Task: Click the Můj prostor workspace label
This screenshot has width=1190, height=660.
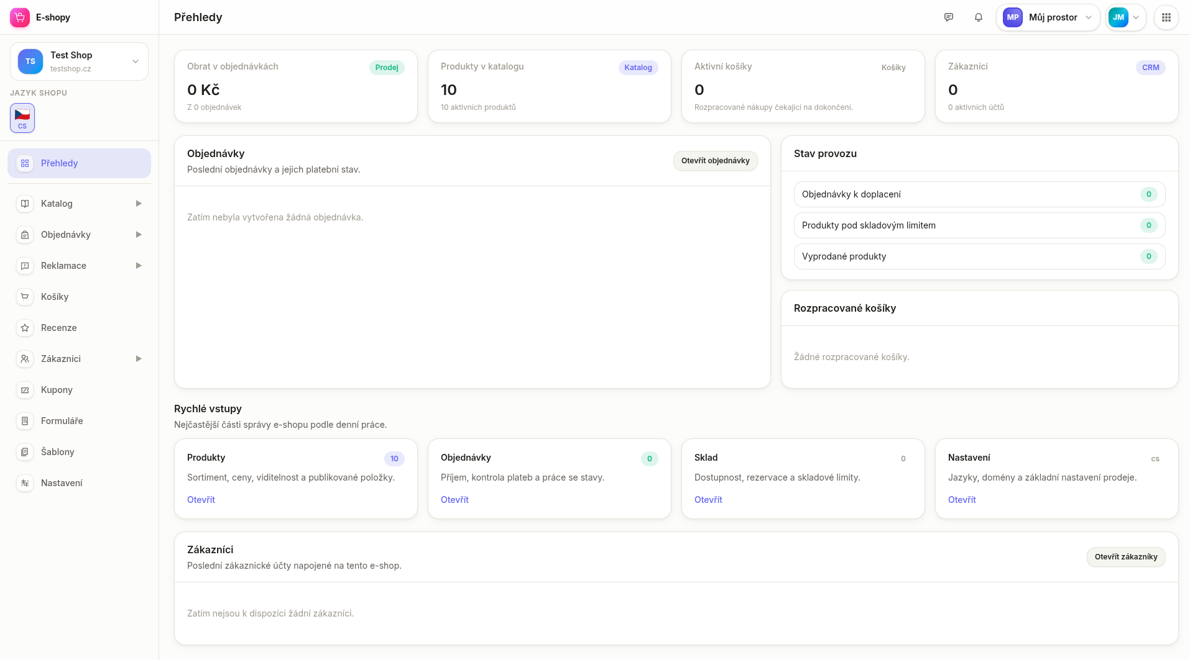Action: coord(1053,17)
